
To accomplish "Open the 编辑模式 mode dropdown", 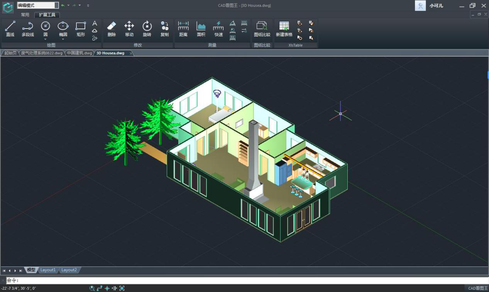I will click(x=56, y=5).
